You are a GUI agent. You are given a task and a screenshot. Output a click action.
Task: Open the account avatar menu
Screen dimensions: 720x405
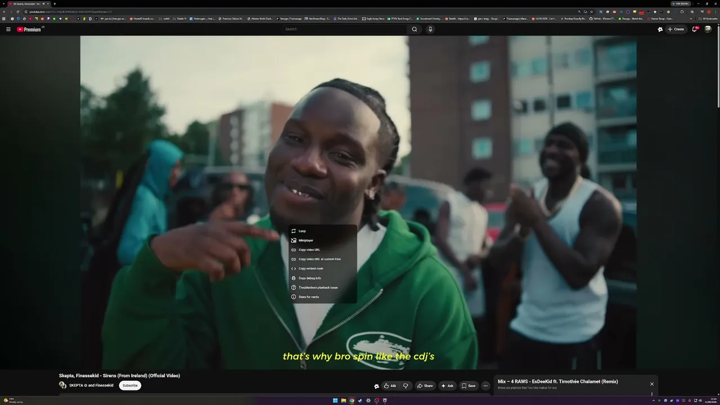click(x=708, y=29)
